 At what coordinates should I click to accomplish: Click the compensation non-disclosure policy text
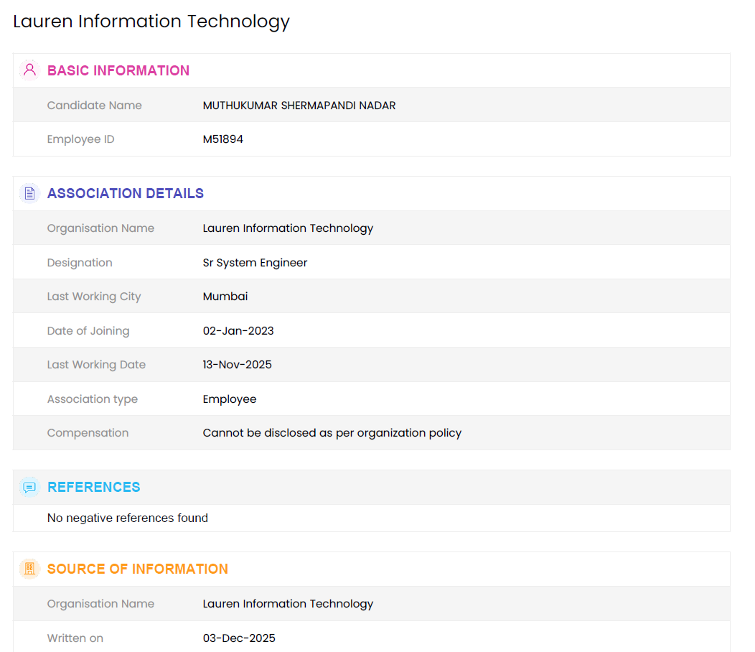tap(332, 433)
